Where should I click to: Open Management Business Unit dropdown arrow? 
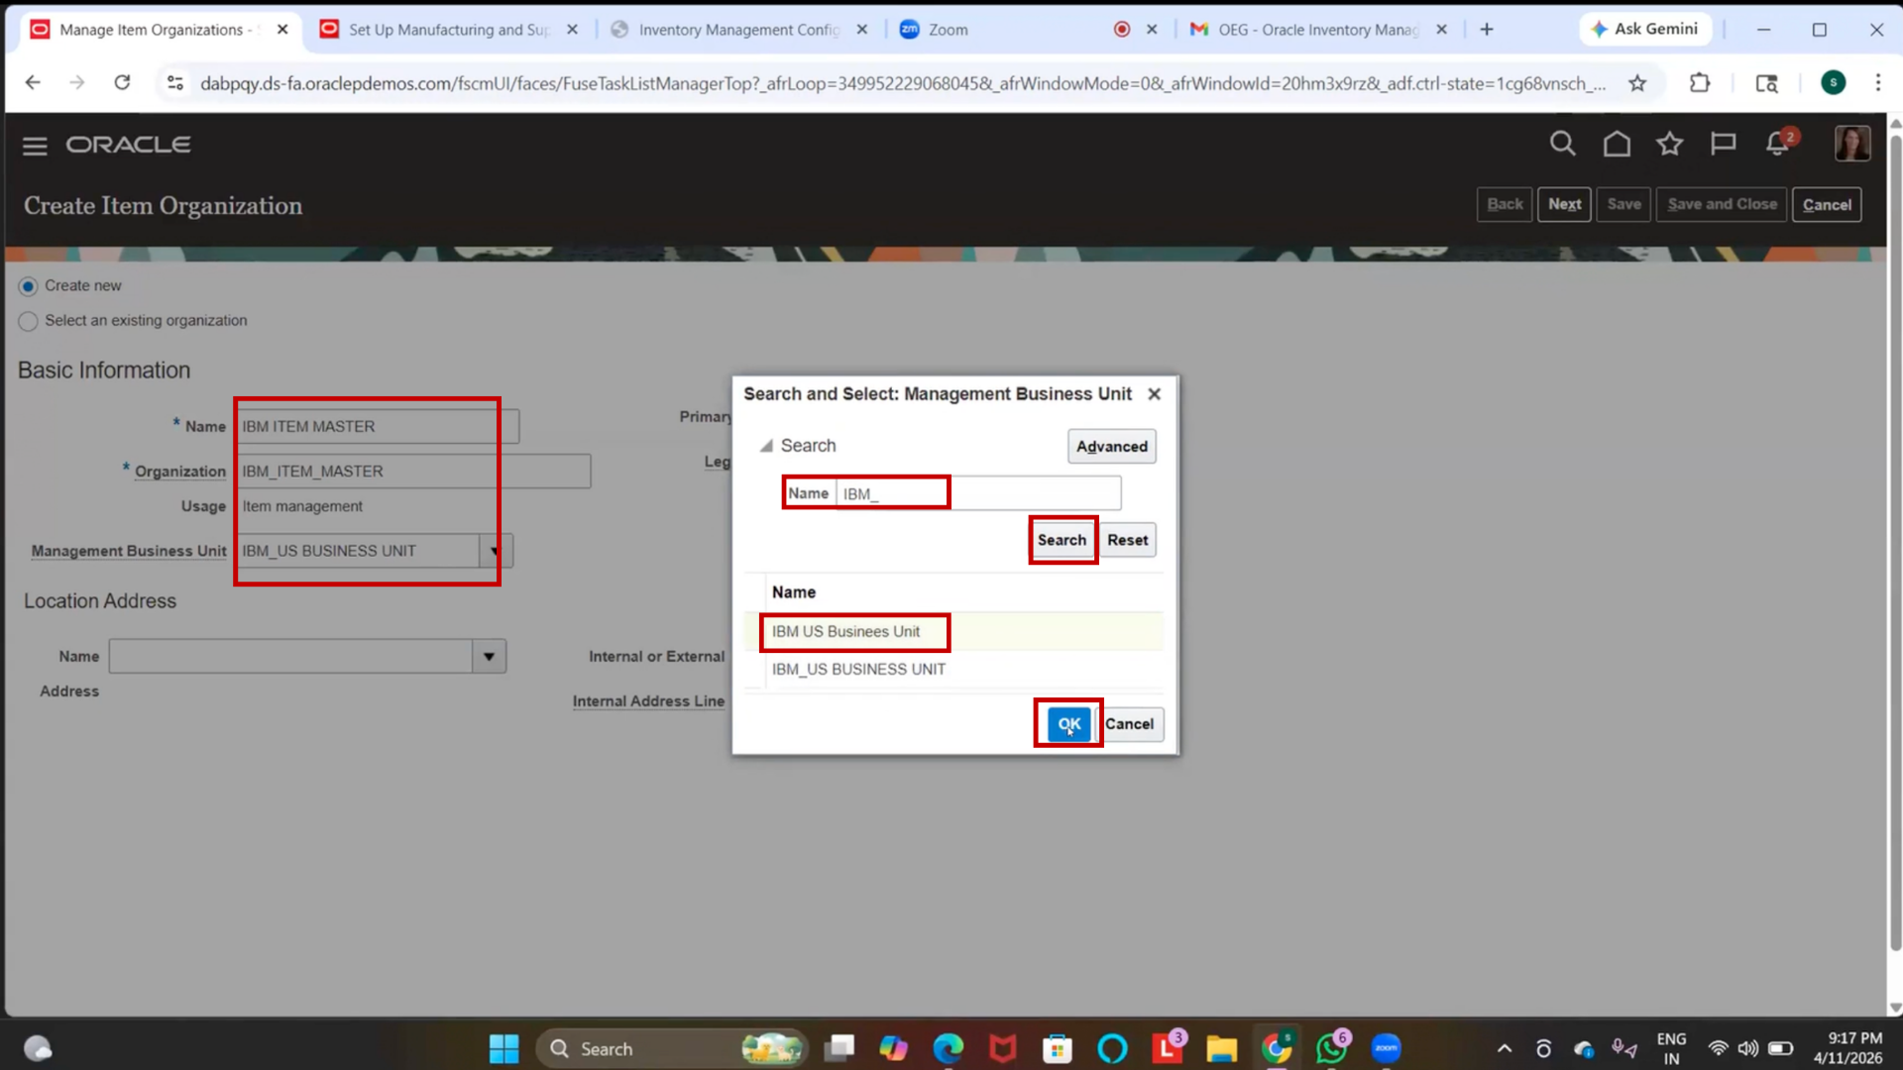(495, 551)
